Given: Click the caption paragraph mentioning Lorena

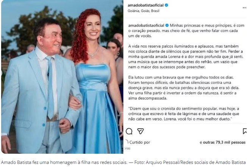Looking at the screenshot, I should [186, 57].
